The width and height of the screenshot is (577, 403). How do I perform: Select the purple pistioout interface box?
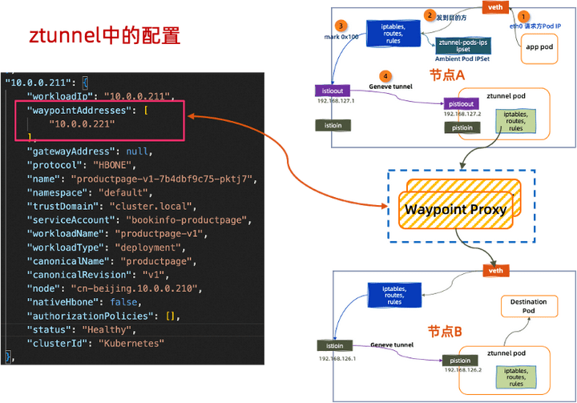click(x=462, y=104)
